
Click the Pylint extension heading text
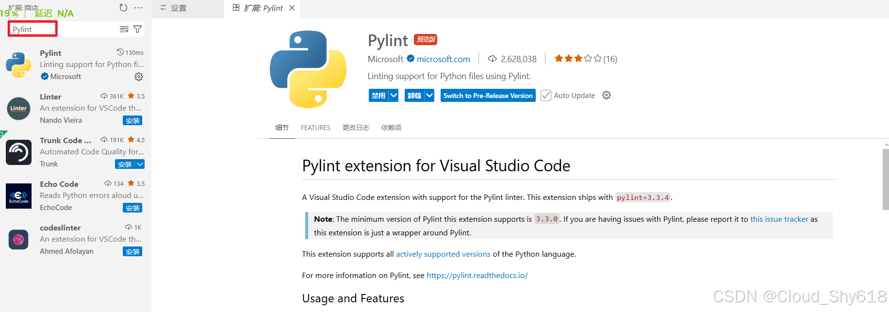436,166
